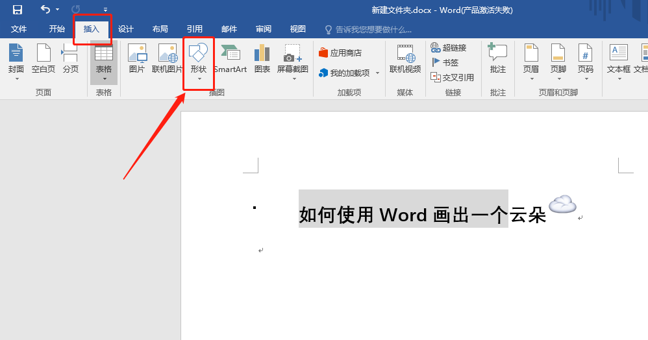Expand the 表格 dropdown arrow
The height and width of the screenshot is (340, 648).
[x=105, y=79]
